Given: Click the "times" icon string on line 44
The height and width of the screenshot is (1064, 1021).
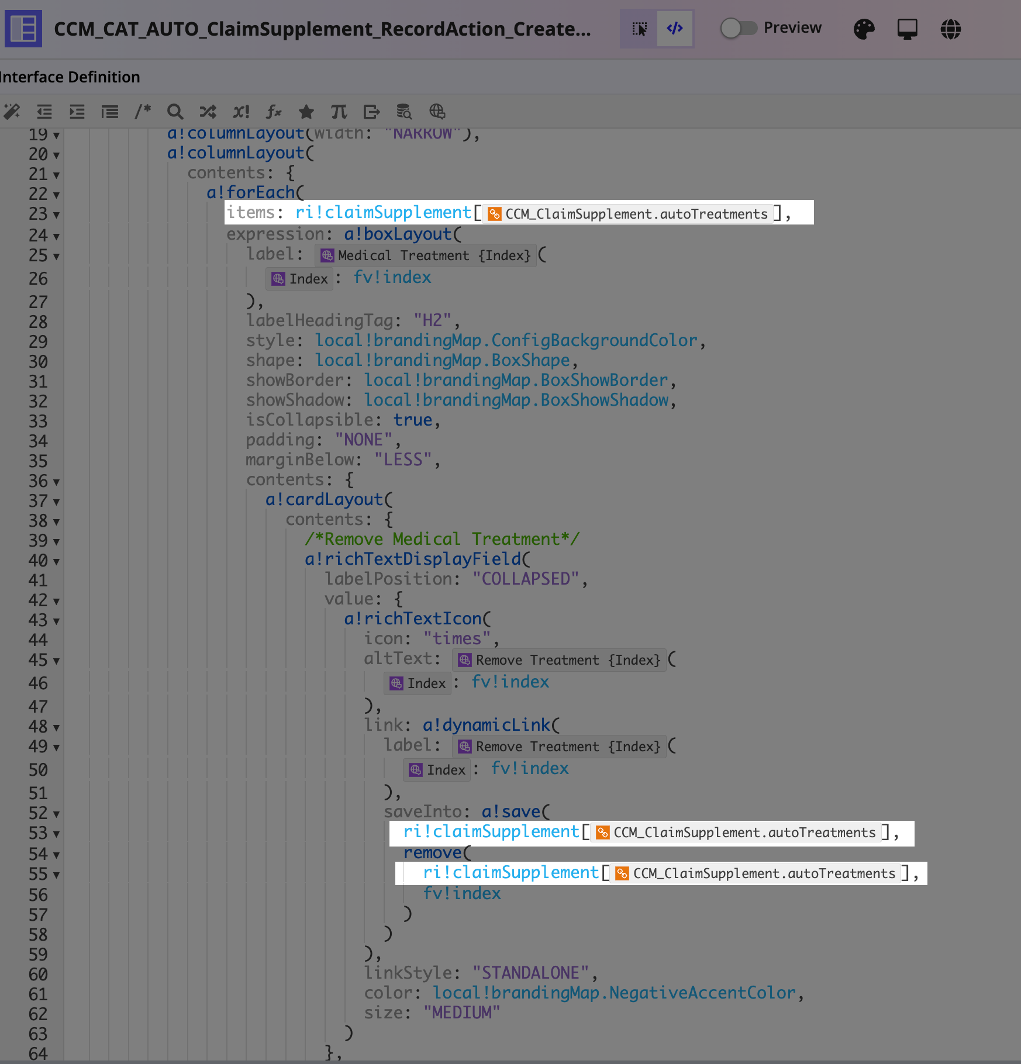Looking at the screenshot, I should click(457, 638).
